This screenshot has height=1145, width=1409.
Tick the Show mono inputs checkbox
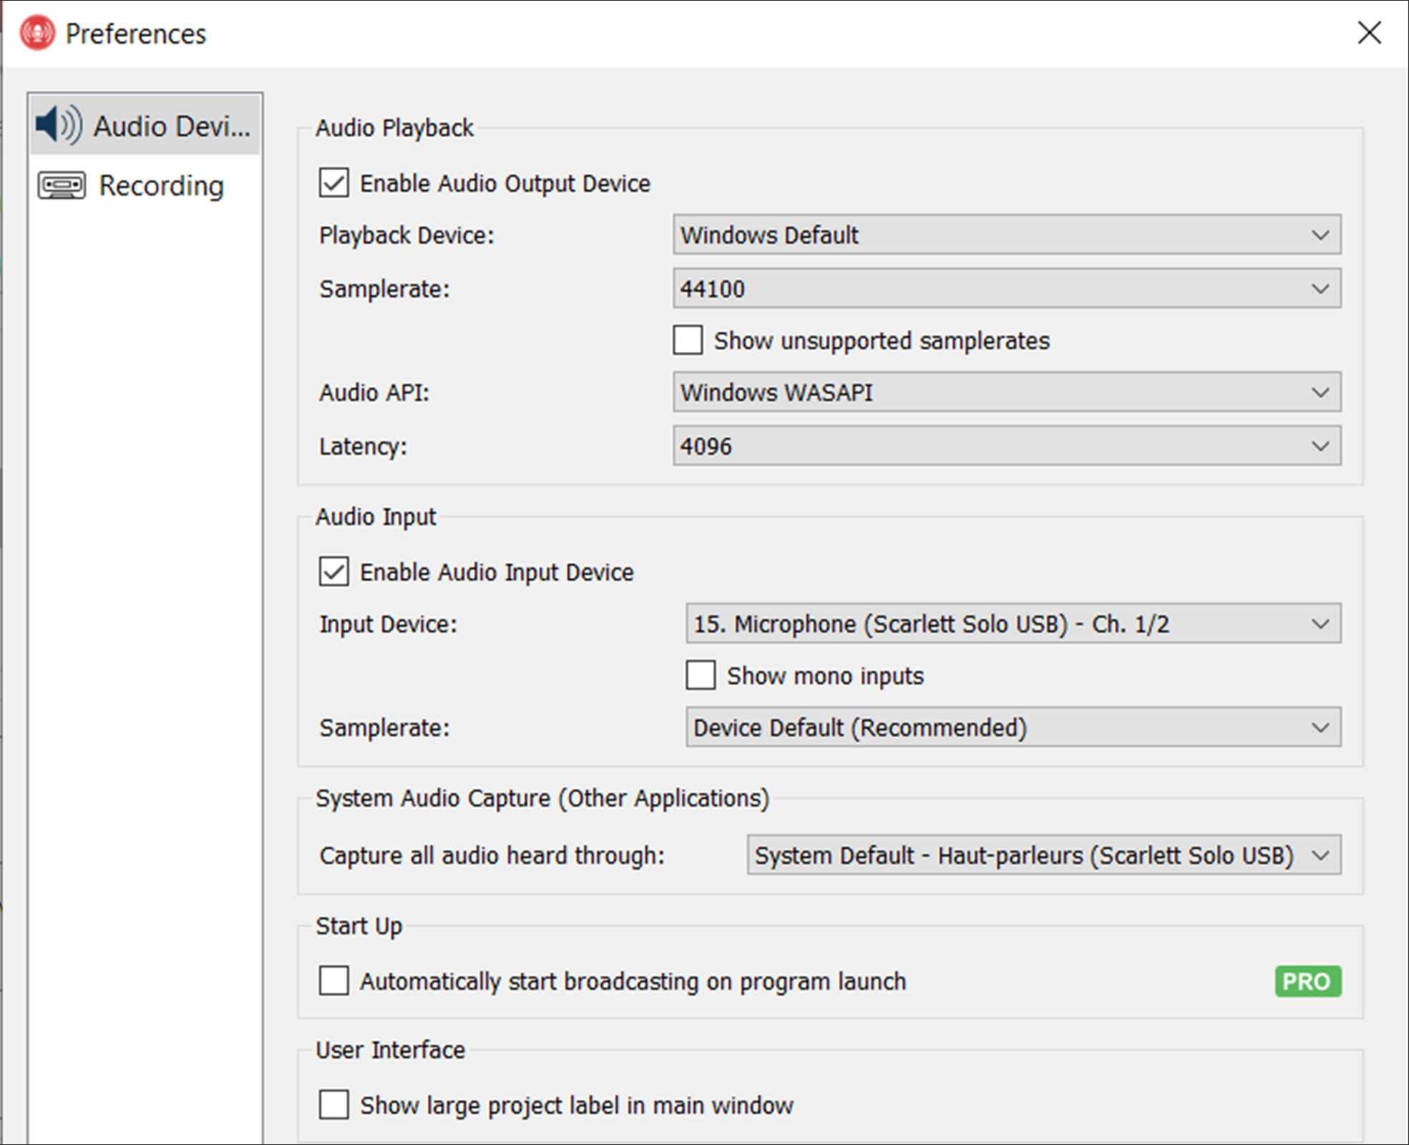[x=701, y=675]
